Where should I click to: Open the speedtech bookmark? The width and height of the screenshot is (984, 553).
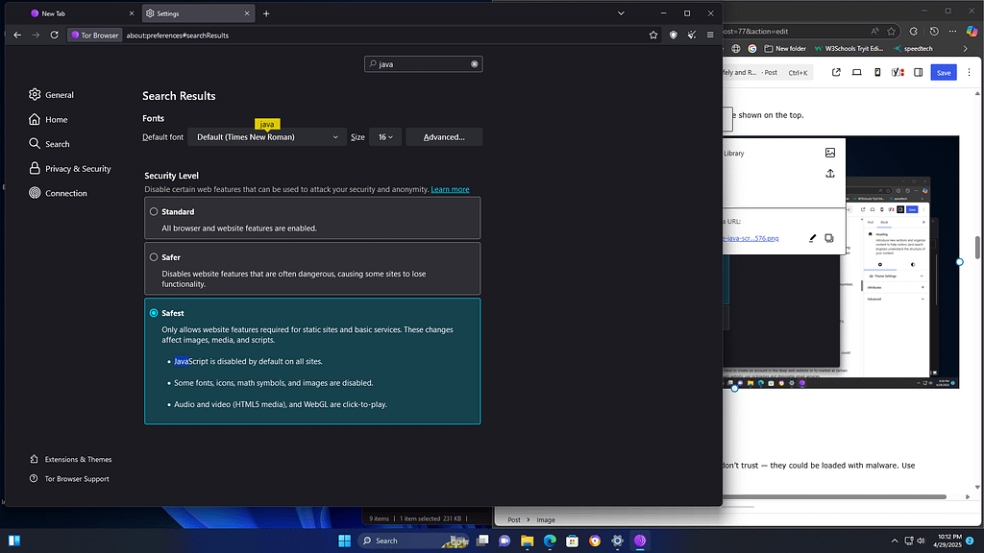tap(913, 48)
